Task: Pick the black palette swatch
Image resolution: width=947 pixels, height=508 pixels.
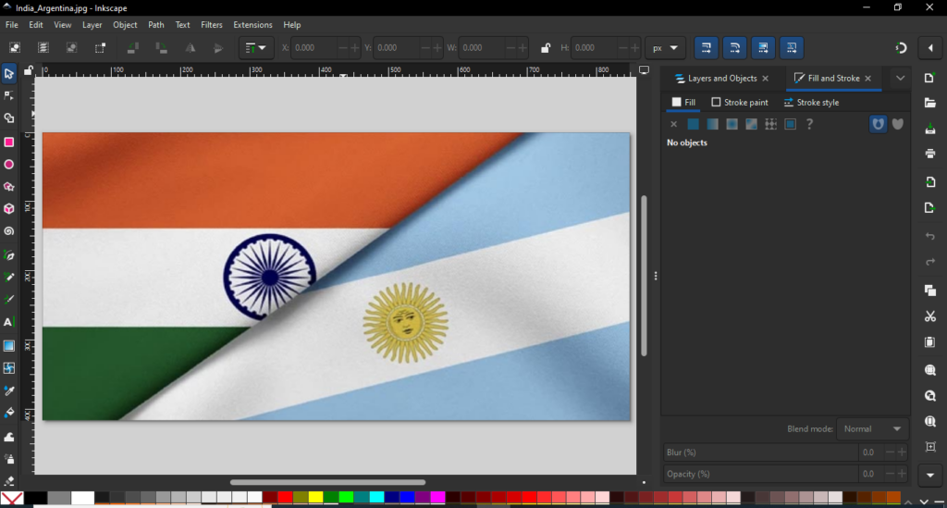Action: (x=36, y=497)
